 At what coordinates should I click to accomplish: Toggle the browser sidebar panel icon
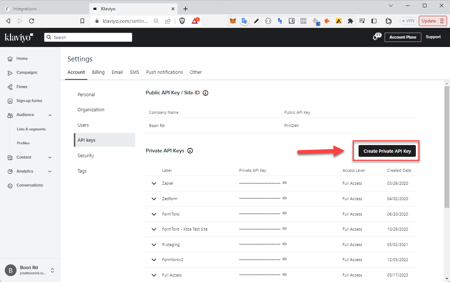(x=374, y=21)
